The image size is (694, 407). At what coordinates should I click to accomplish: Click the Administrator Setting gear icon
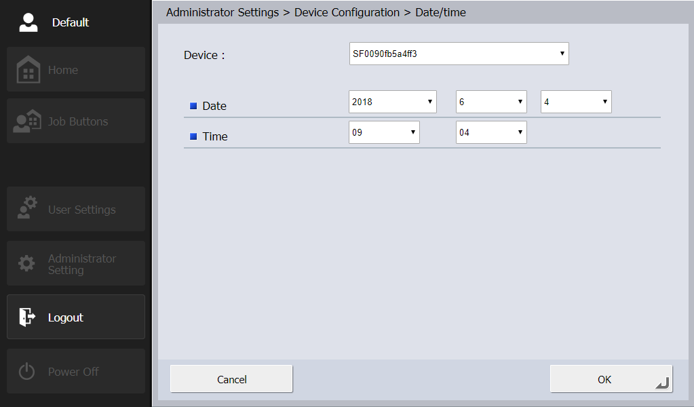click(x=26, y=264)
